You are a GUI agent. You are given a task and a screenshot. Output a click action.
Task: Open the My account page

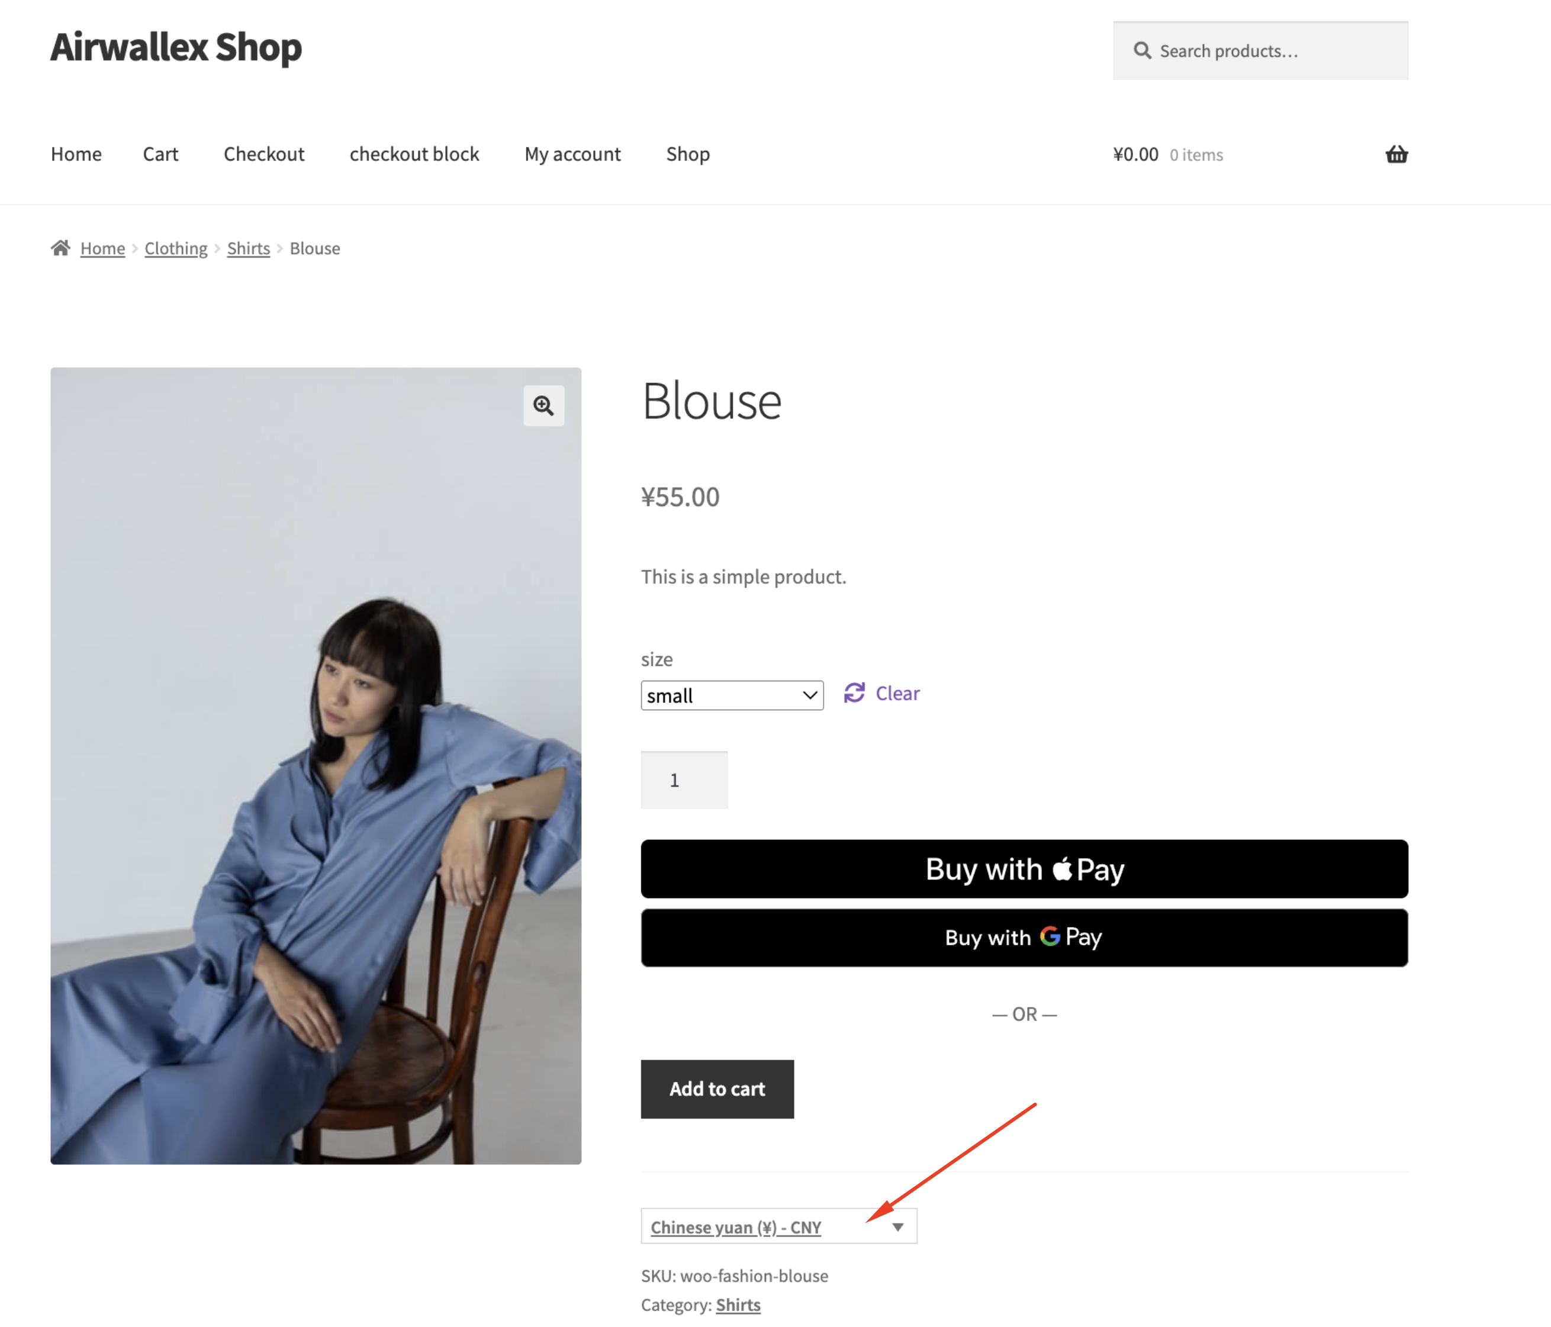[x=572, y=154]
